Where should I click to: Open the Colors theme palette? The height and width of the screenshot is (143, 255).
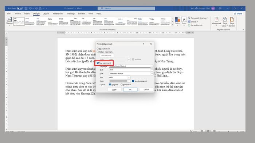click(177, 21)
